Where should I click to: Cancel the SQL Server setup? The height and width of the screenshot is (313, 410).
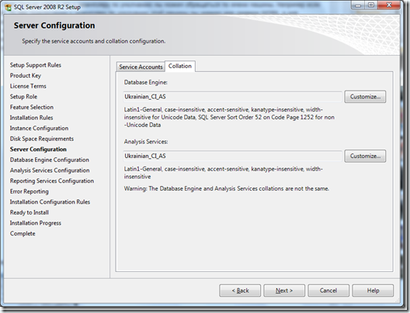[328, 291]
